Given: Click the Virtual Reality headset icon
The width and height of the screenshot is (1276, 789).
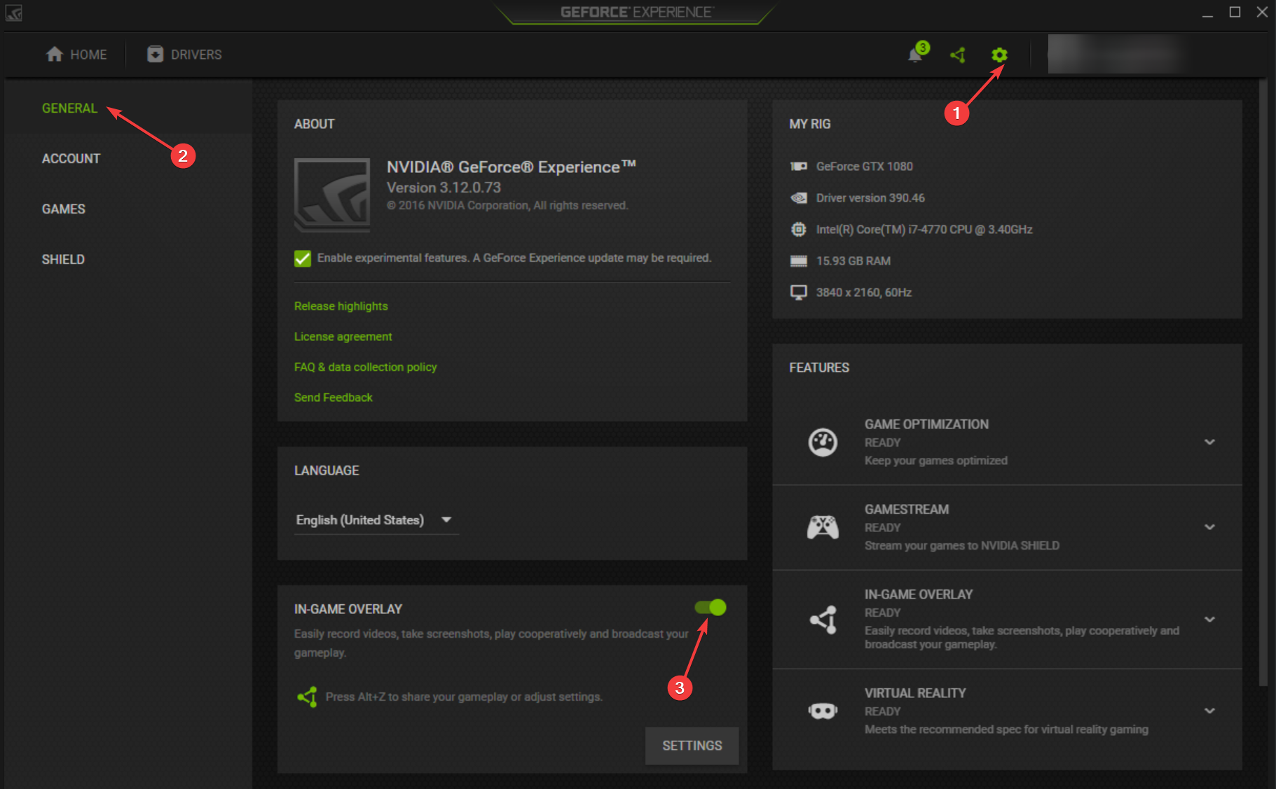Looking at the screenshot, I should click(x=823, y=711).
